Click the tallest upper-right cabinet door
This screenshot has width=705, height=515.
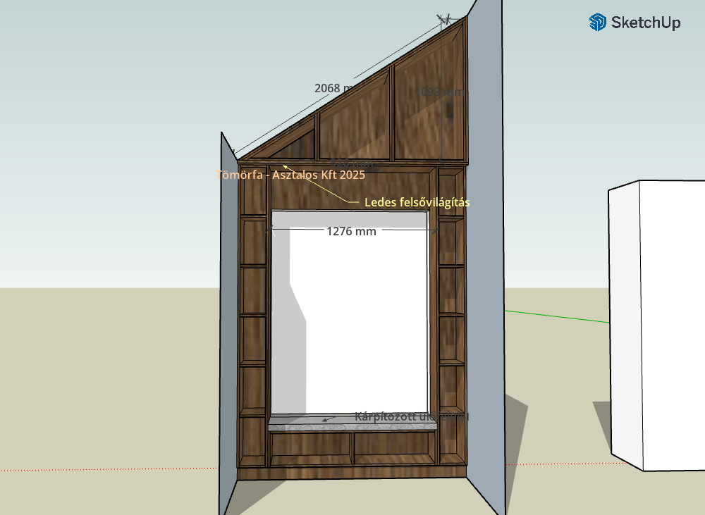429,106
